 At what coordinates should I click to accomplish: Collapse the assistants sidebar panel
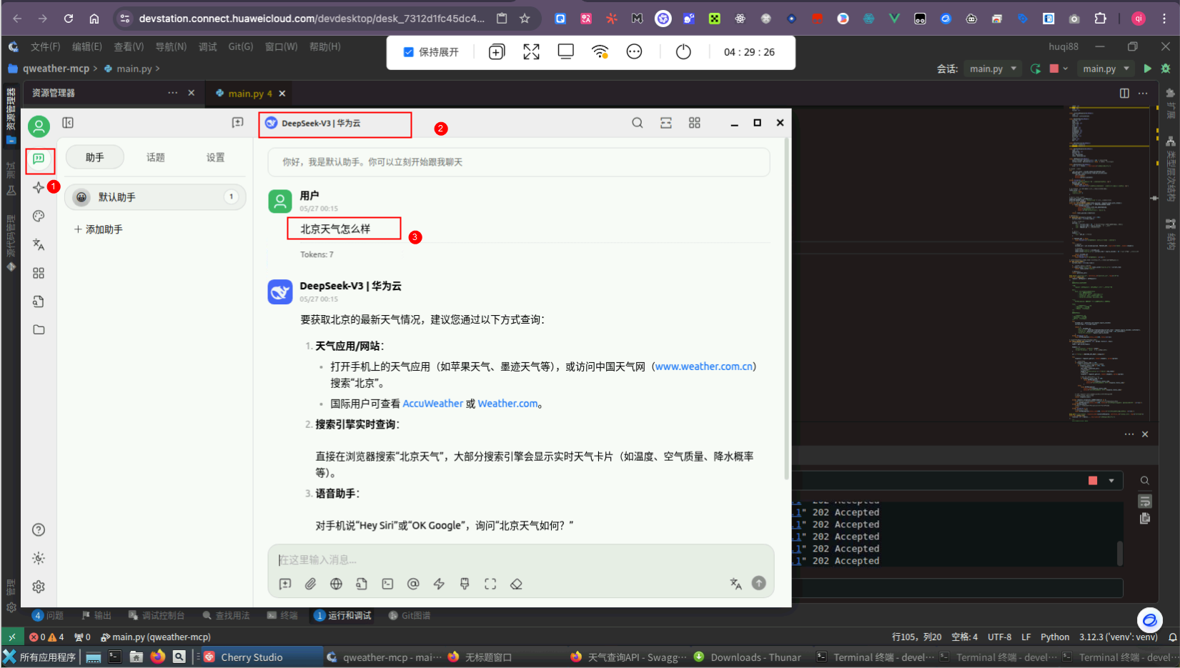(68, 123)
